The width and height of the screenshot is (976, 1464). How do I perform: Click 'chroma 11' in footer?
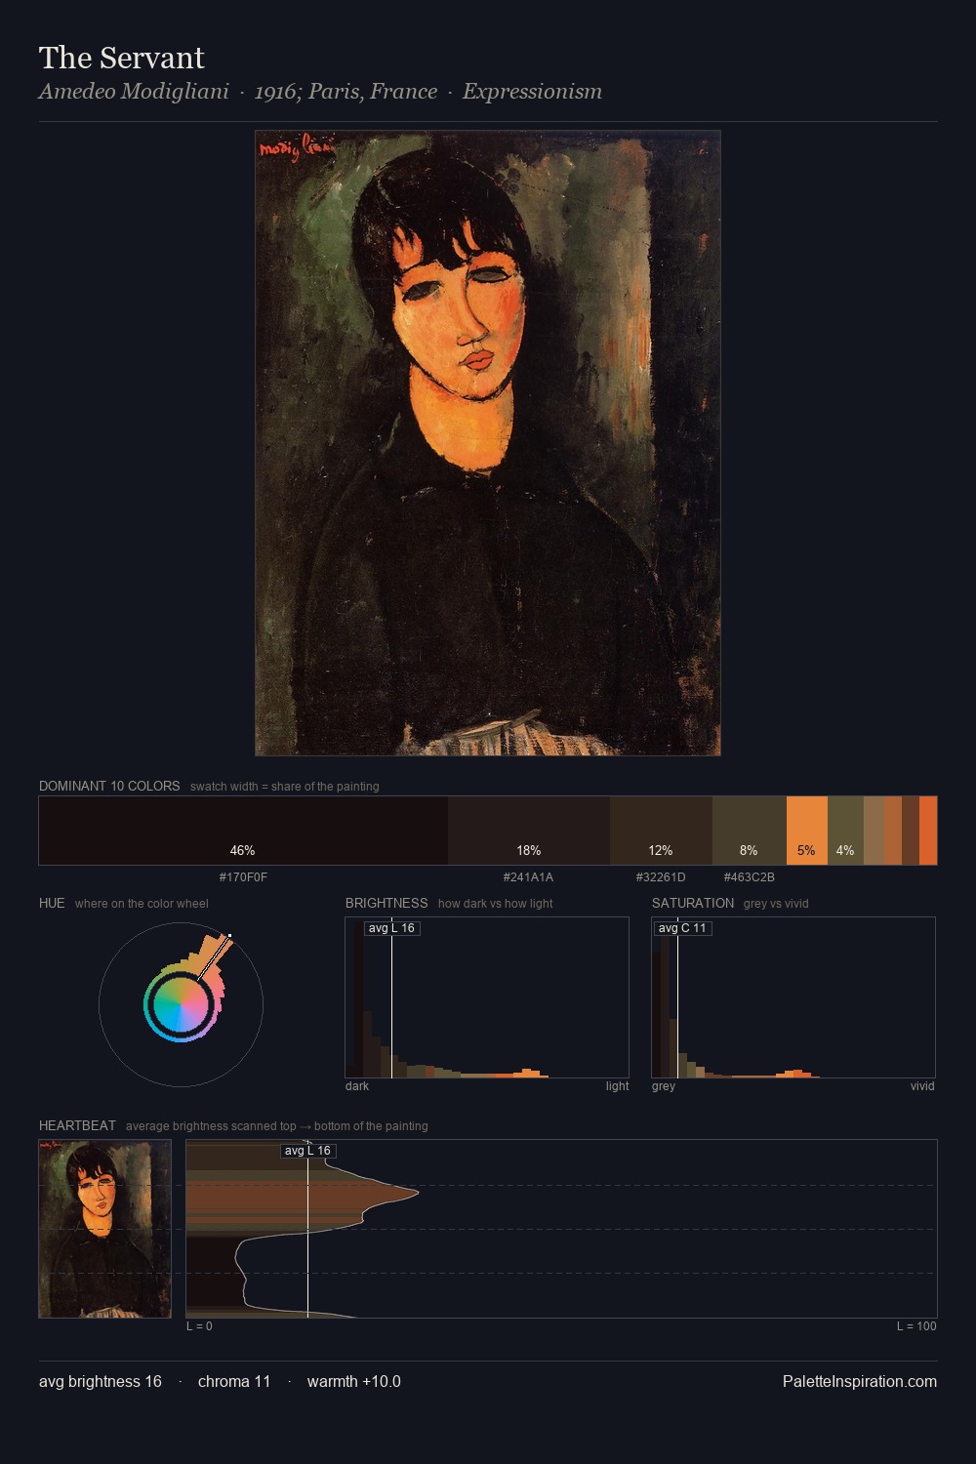pos(234,1381)
